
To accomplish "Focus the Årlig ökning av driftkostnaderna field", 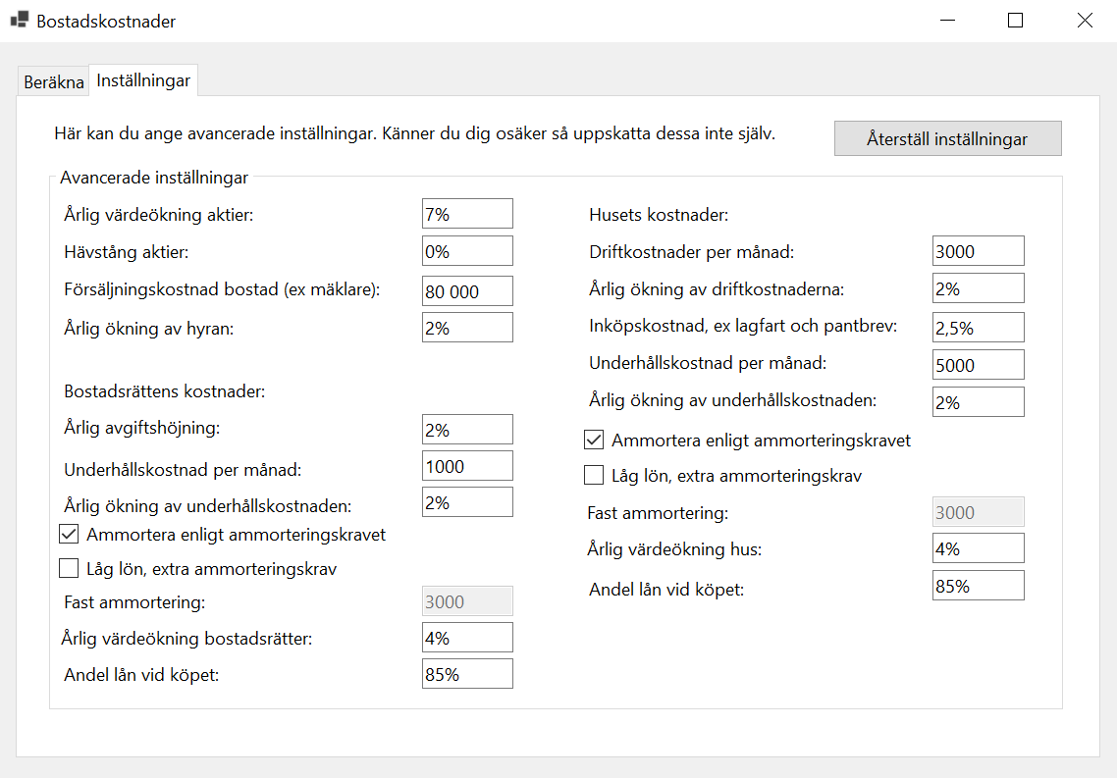I will tap(978, 288).
